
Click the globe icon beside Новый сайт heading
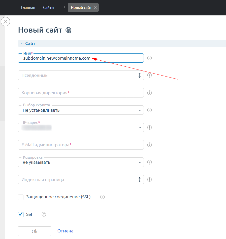click(x=68, y=30)
